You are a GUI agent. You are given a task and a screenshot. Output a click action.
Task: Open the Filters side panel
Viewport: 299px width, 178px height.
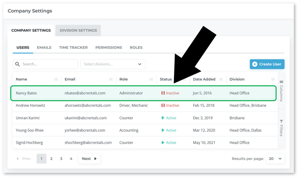click(281, 127)
